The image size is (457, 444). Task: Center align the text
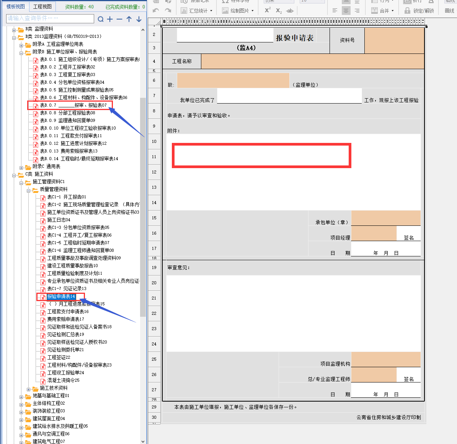pyautogui.click(x=346, y=11)
